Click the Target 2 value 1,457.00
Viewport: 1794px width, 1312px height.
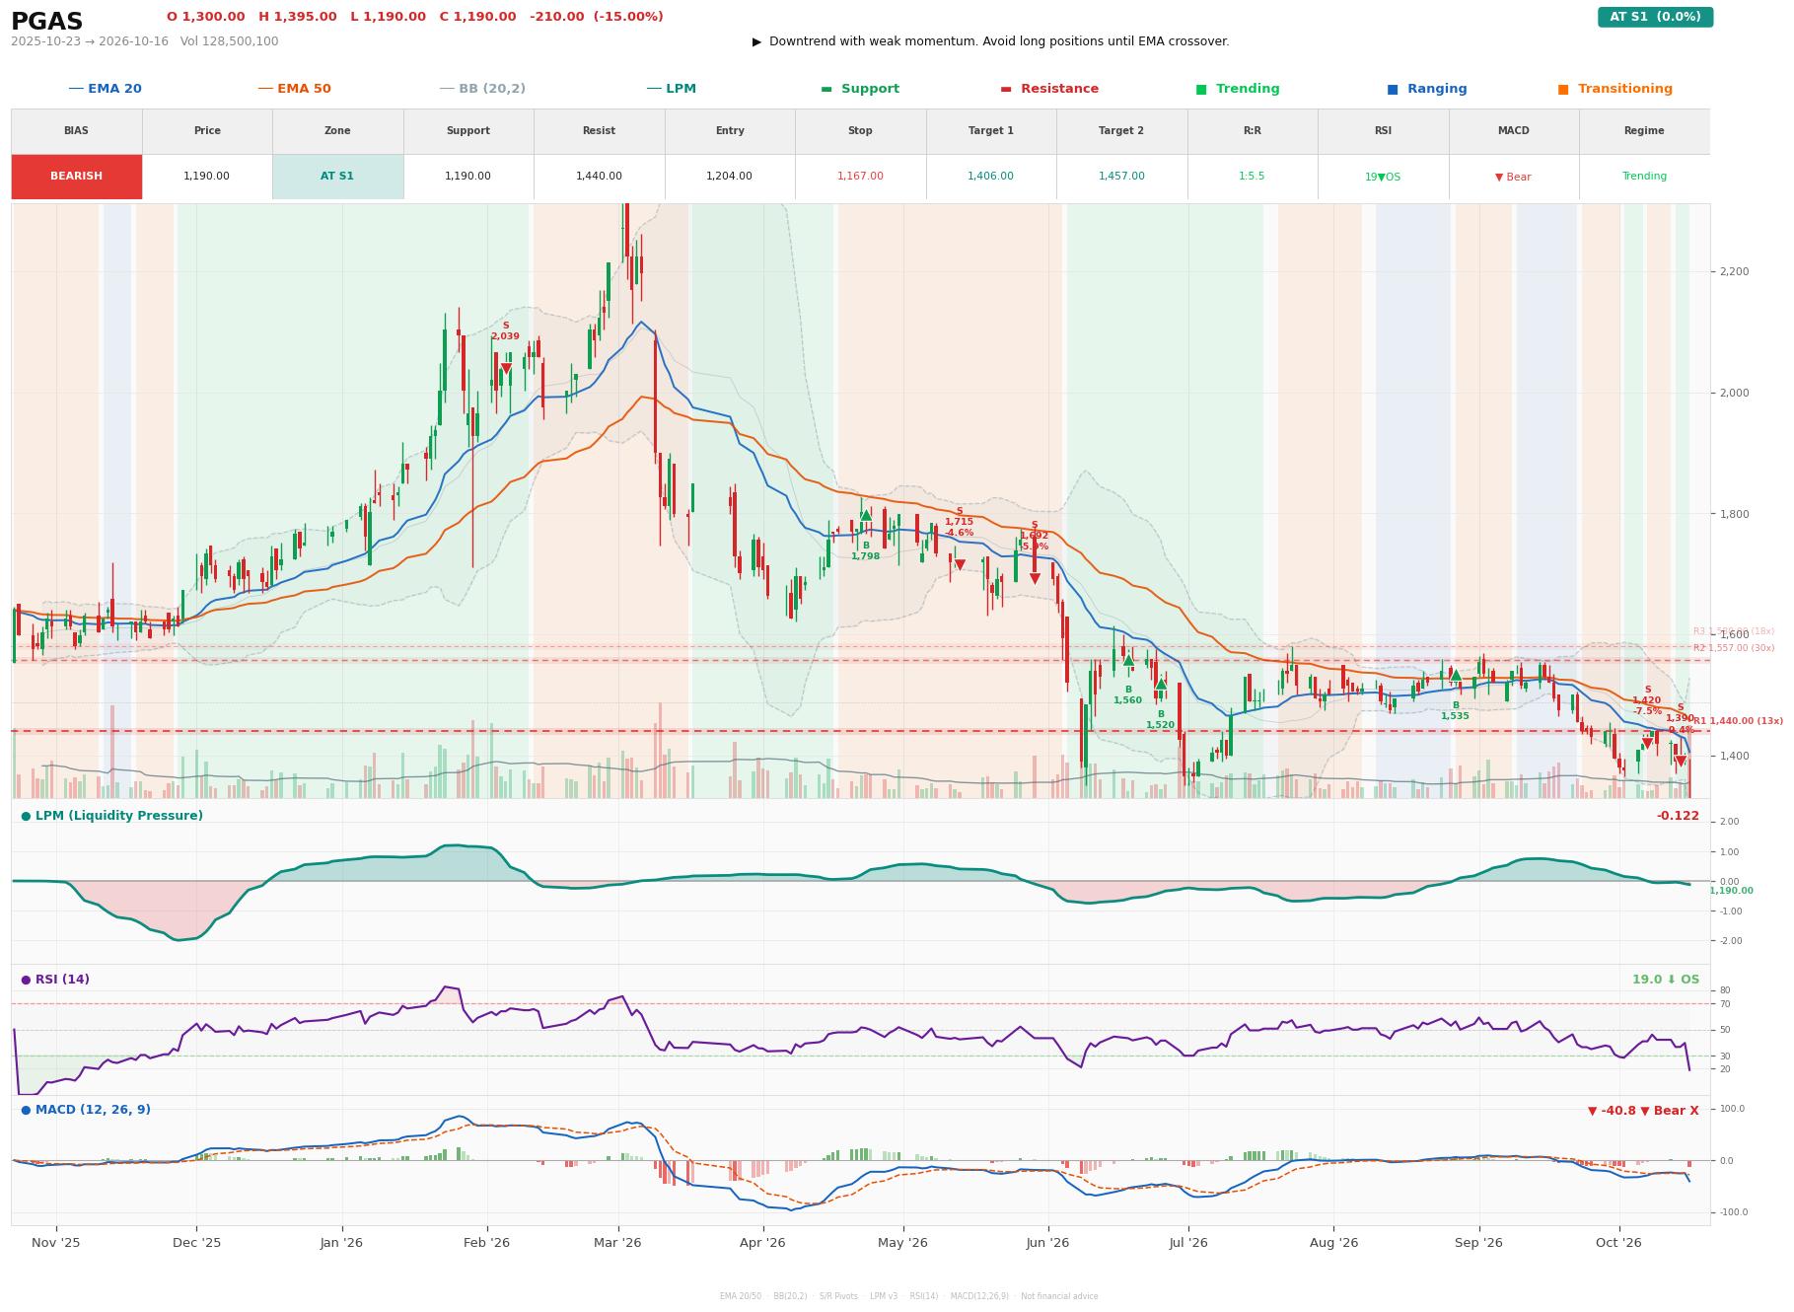pyautogui.click(x=1121, y=177)
